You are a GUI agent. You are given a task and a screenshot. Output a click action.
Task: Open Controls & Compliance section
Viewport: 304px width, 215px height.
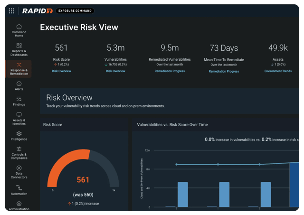point(19,153)
